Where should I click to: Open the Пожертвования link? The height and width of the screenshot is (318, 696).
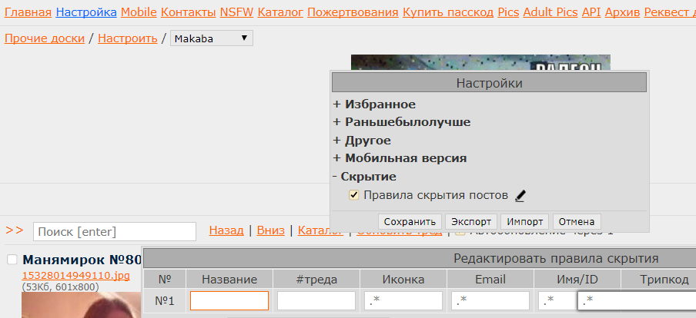(353, 12)
